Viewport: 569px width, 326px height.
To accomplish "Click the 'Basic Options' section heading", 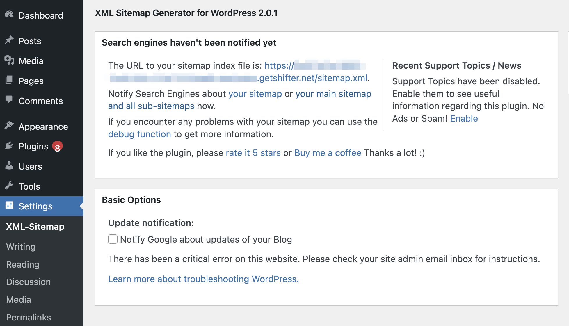I will [131, 200].
